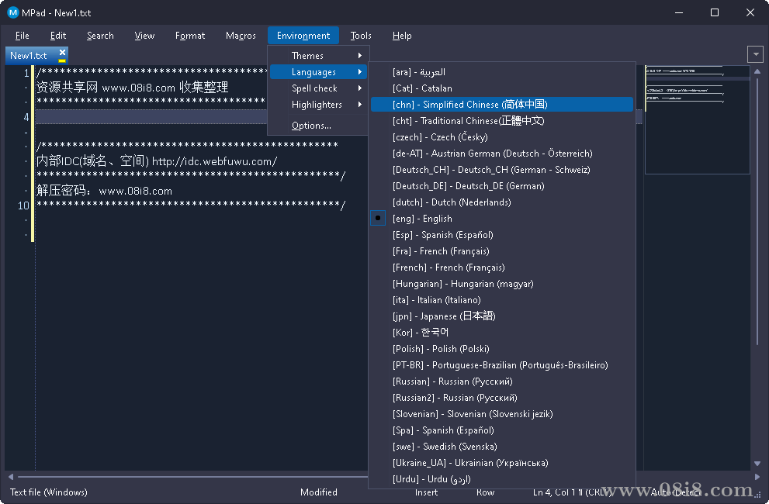Expand the Themes submenu
This screenshot has width=769, height=504.
(318, 55)
